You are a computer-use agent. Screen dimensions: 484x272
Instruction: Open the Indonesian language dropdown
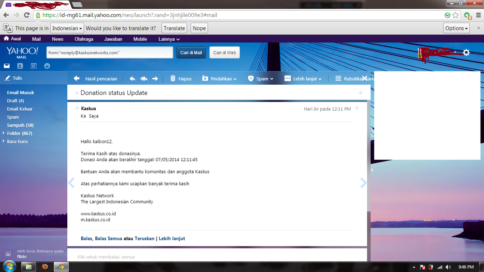tap(67, 28)
